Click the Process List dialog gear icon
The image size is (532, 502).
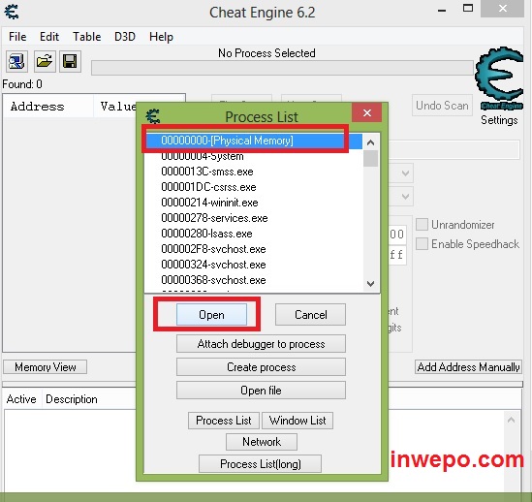click(153, 116)
